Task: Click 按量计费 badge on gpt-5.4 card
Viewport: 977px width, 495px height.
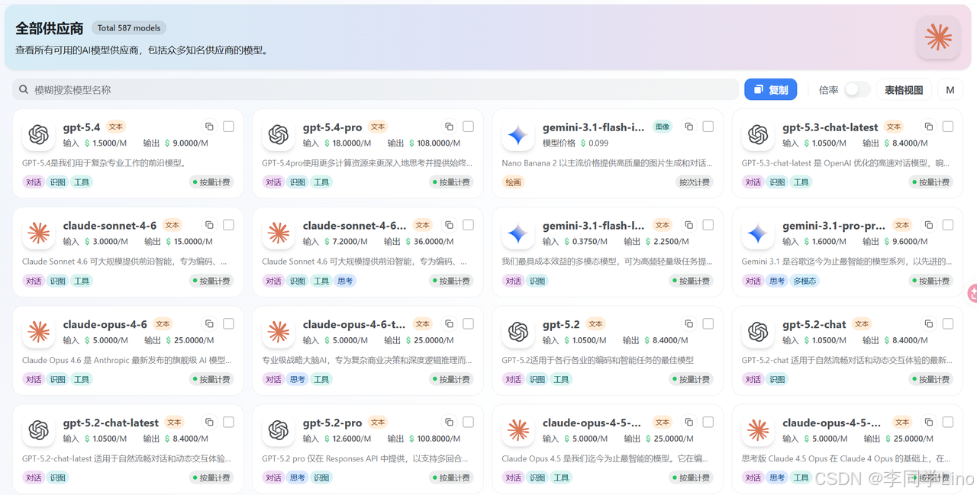Action: pos(211,182)
